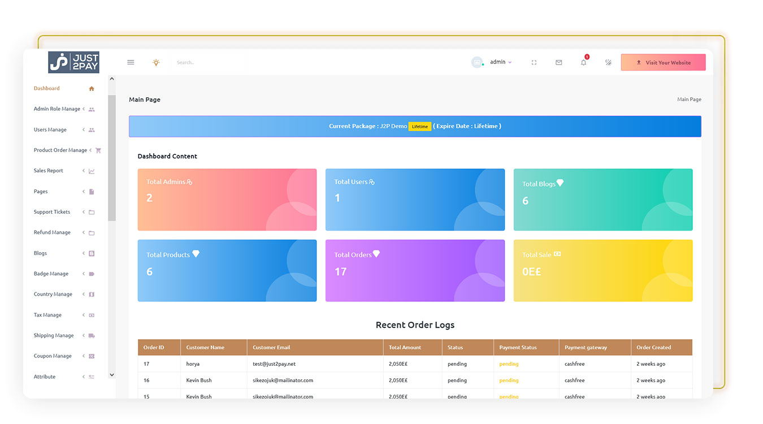Viewport: 763px width, 424px height.
Task: Select the Users Manage sidebar icon
Action: point(90,129)
